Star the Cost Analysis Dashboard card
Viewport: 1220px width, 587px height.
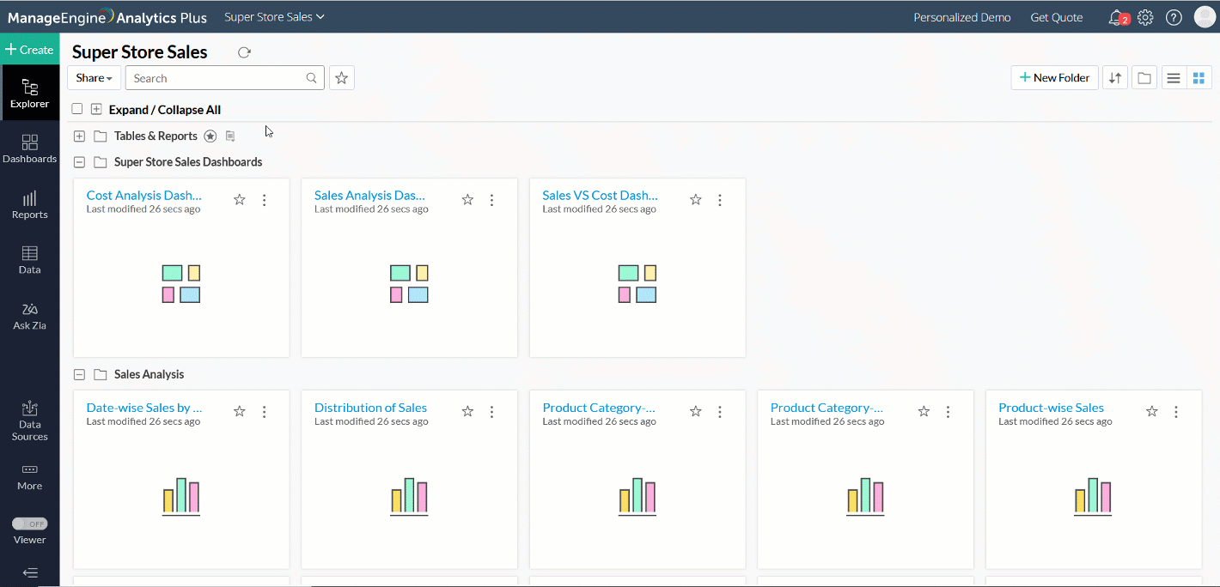click(x=240, y=200)
